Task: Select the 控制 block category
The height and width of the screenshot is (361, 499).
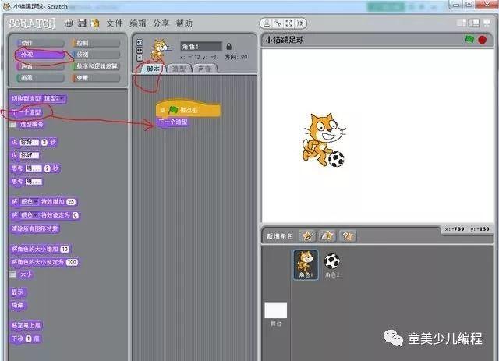Action: 95,43
